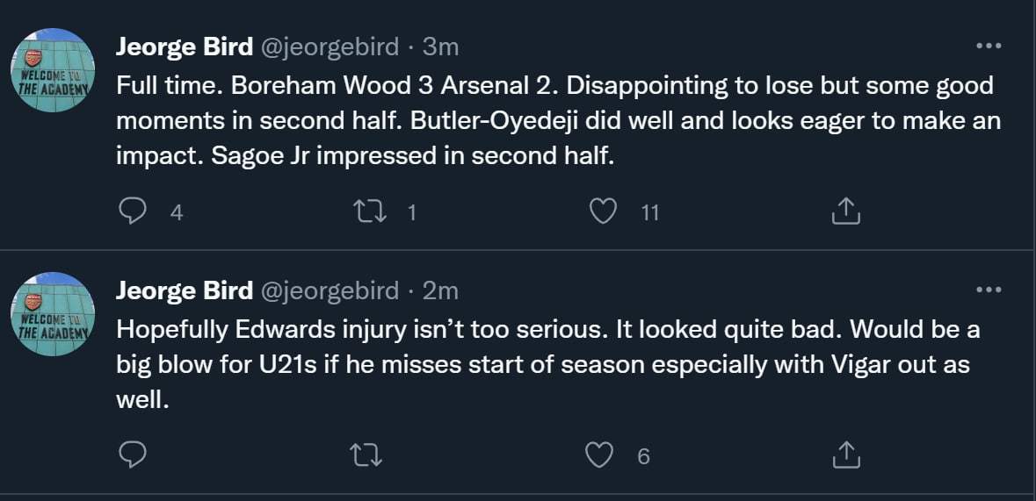The width and height of the screenshot is (1036, 501).
Task: Reply to the Edwards injury tweet
Action: click(x=132, y=454)
